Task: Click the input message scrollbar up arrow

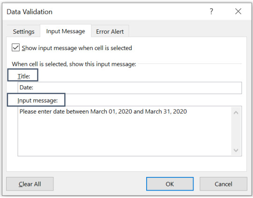Action: (x=236, y=112)
